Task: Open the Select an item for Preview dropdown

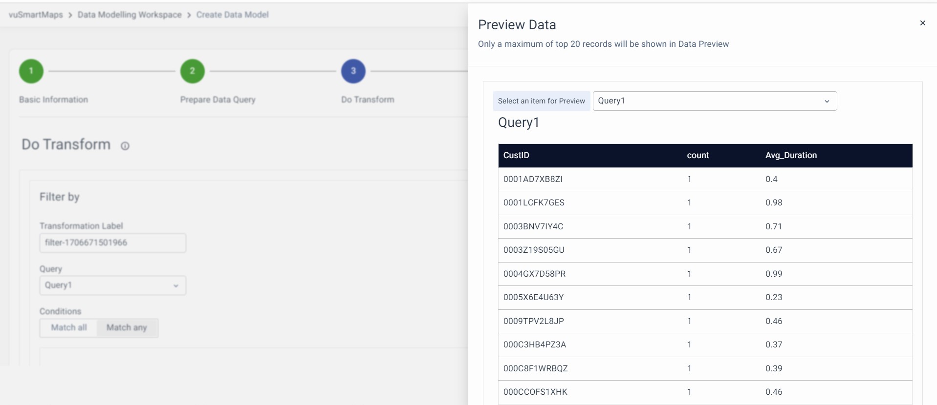Action: (714, 101)
